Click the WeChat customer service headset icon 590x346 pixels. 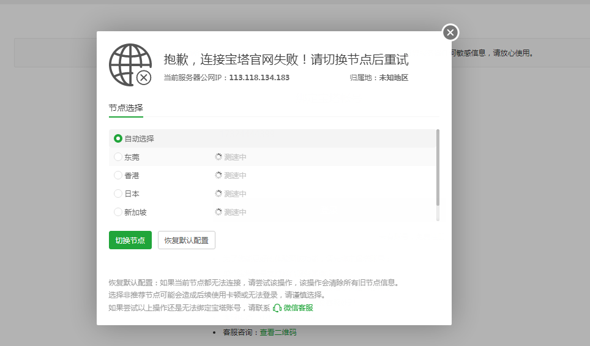[277, 308]
